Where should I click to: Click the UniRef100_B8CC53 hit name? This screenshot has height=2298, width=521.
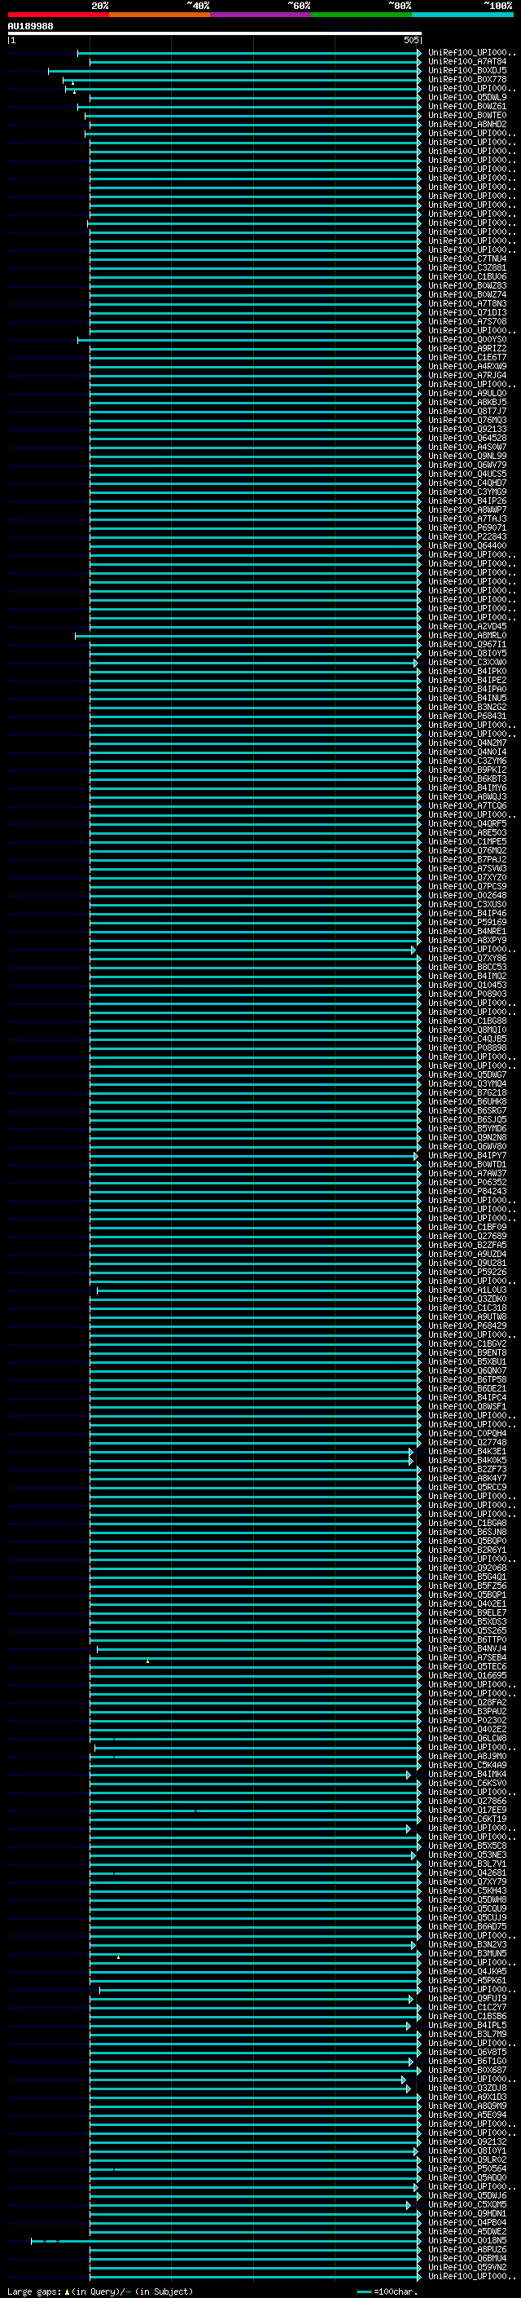click(x=467, y=968)
